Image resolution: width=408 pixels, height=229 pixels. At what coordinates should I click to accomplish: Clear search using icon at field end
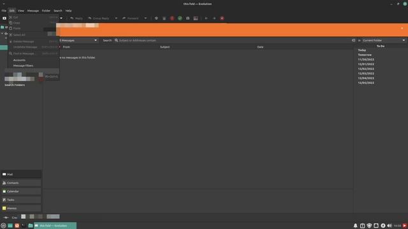[x=353, y=40]
